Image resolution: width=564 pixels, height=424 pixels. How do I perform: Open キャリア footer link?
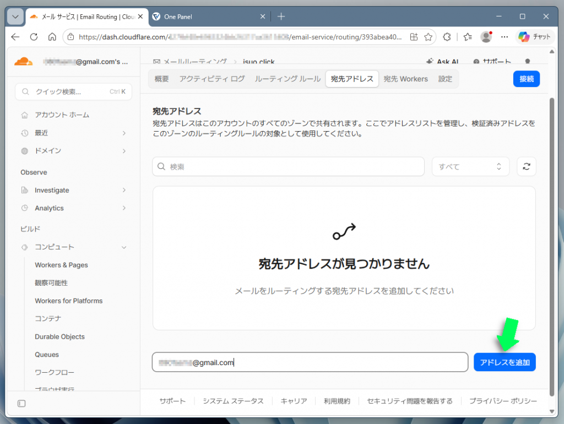pos(294,401)
